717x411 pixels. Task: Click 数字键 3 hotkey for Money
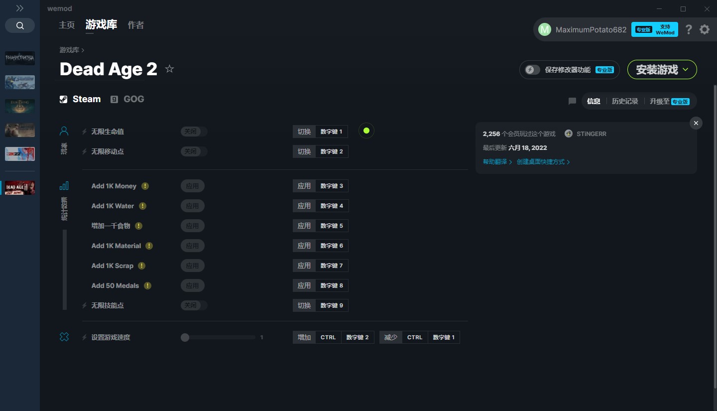point(332,186)
